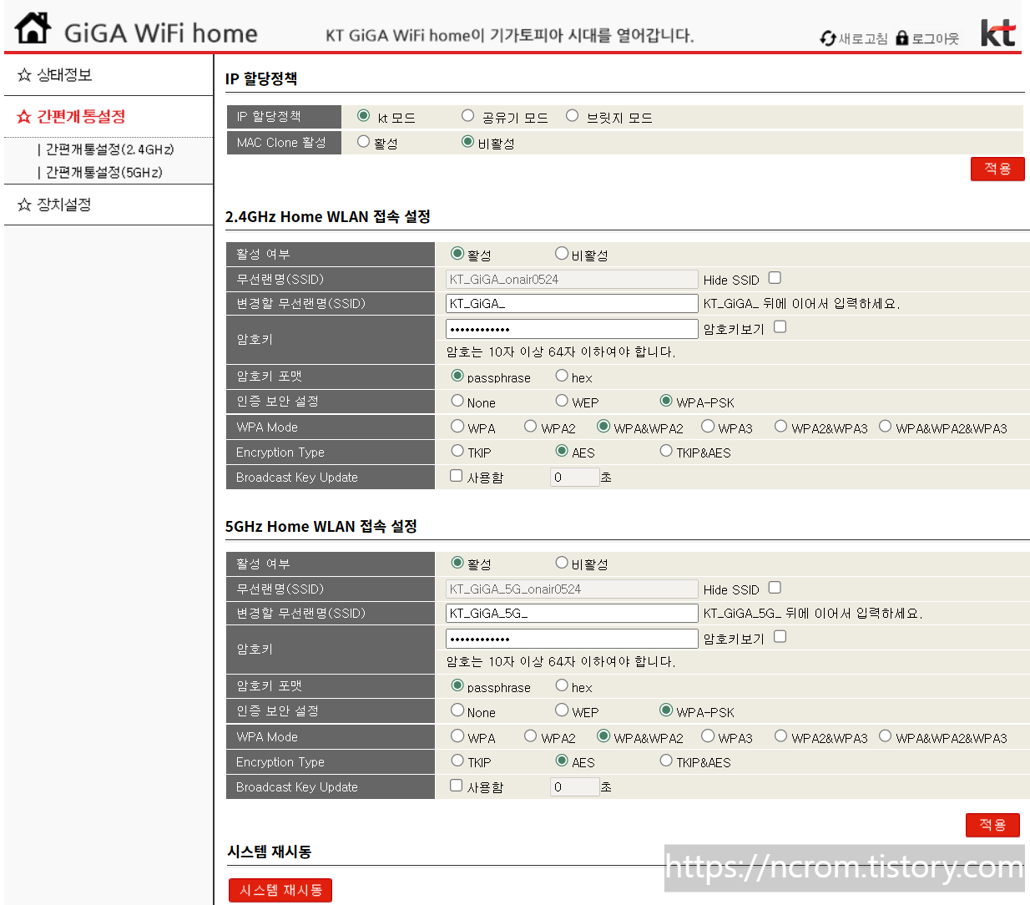The width and height of the screenshot is (1030, 905).
Task: Select TKIP encryption for 2.4GHz
Action: 457,451
